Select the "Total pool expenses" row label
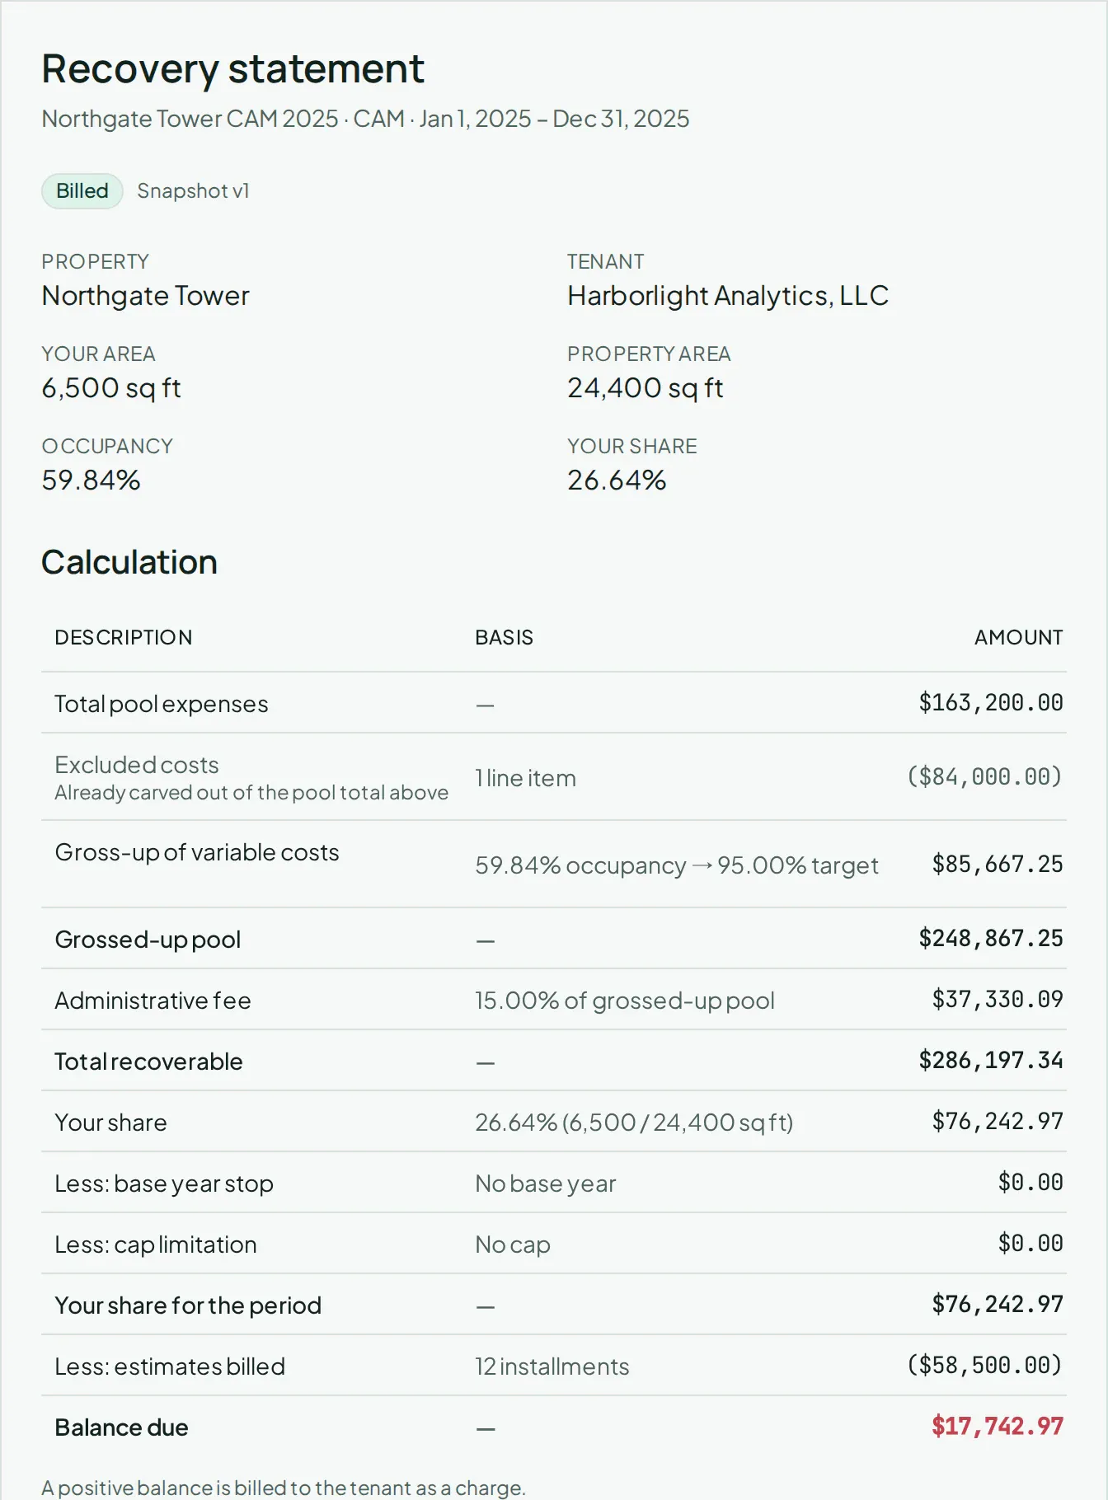1108x1500 pixels. [x=162, y=704]
